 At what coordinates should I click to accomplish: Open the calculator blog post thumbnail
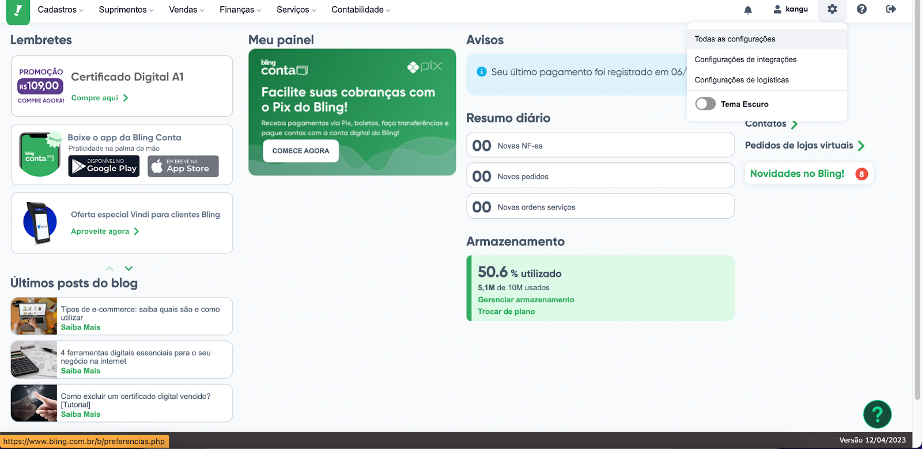click(34, 360)
